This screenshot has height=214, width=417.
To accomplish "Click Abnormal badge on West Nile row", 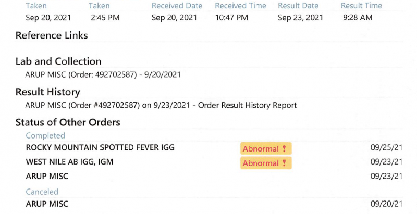I will [265, 163].
